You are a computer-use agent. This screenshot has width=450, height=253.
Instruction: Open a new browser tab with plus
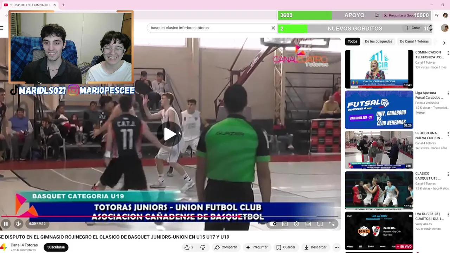[63, 5]
